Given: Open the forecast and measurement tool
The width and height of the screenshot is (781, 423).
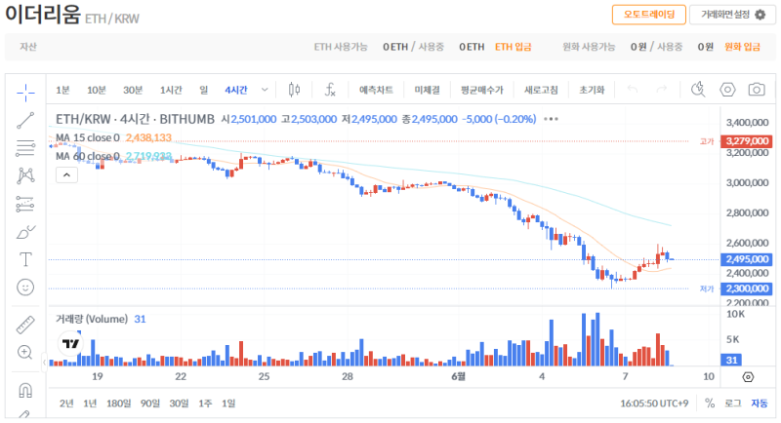Looking at the screenshot, I should [25, 204].
